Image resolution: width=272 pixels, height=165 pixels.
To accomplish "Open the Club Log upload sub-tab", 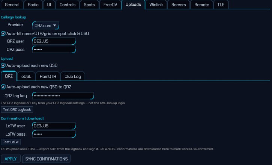I will 73,77.
